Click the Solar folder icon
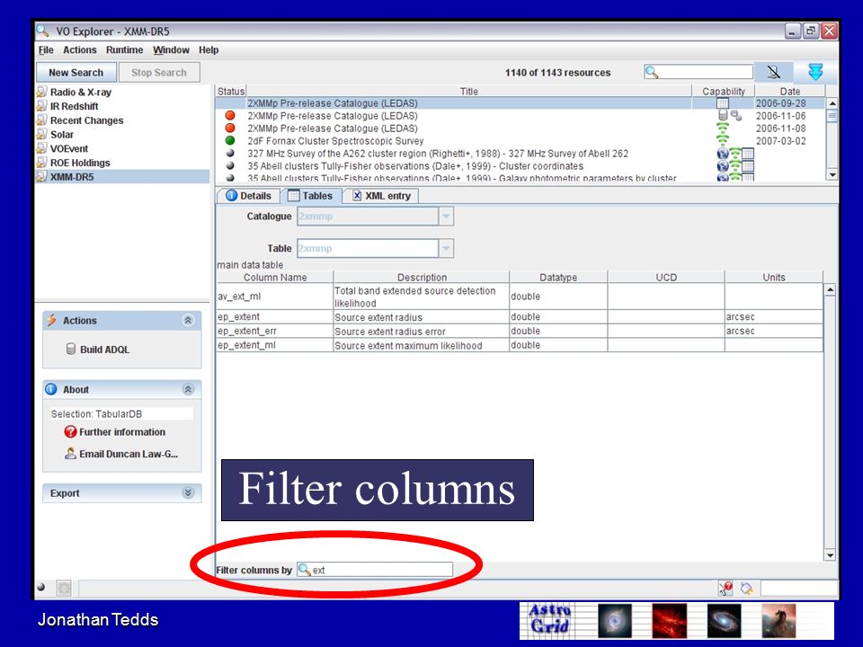The height and width of the screenshot is (647, 863). (x=41, y=134)
